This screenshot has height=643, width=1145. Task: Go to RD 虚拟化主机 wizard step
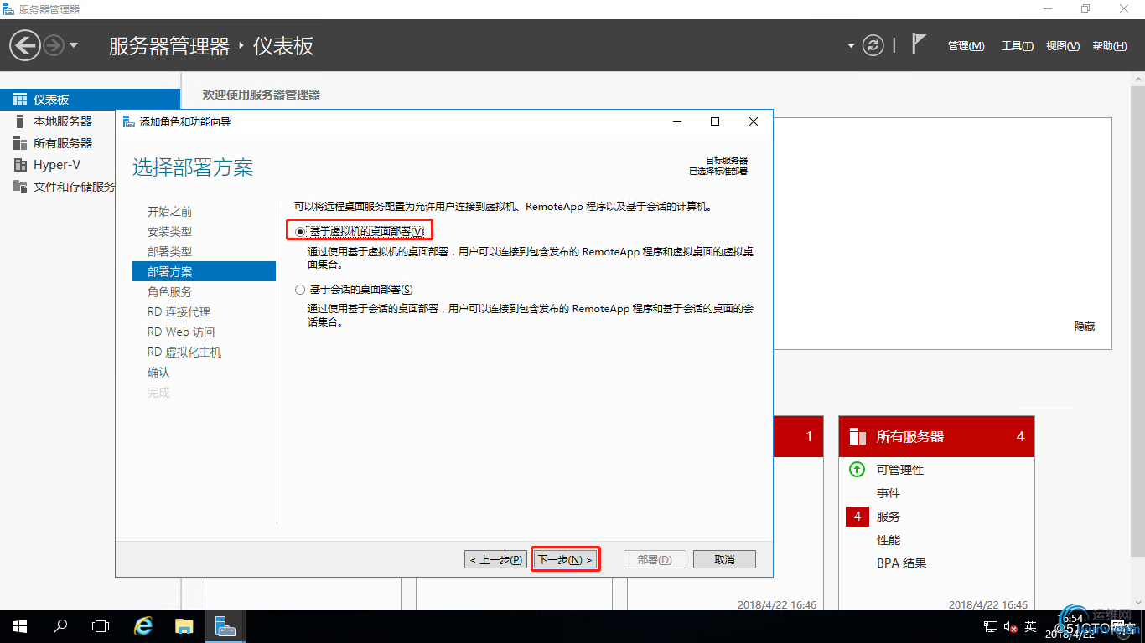click(184, 352)
